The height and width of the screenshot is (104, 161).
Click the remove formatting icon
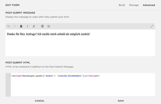49,26
